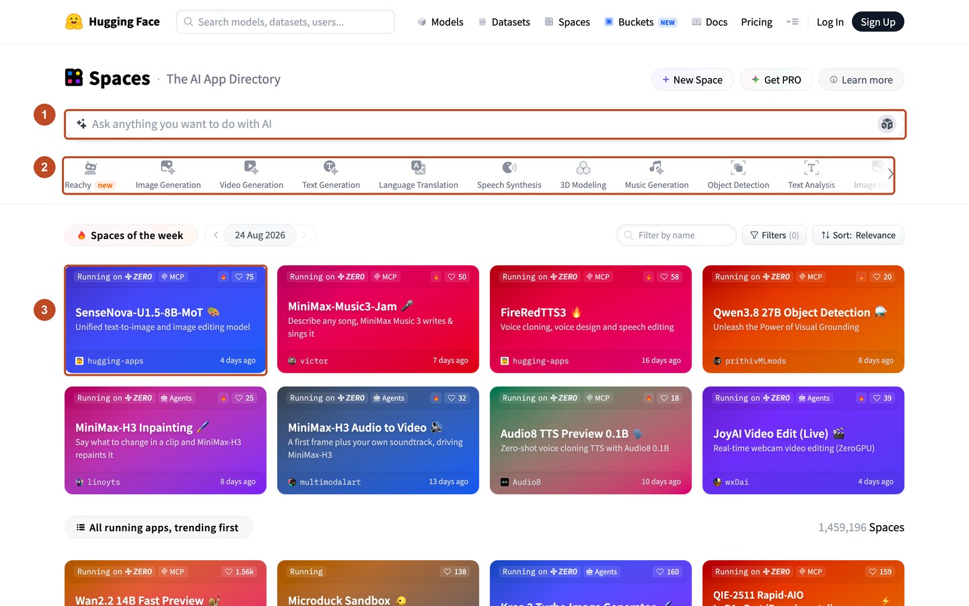Screen dimensions: 969x606
Task: Open the FireRedTTS3 space card
Action: (x=591, y=319)
